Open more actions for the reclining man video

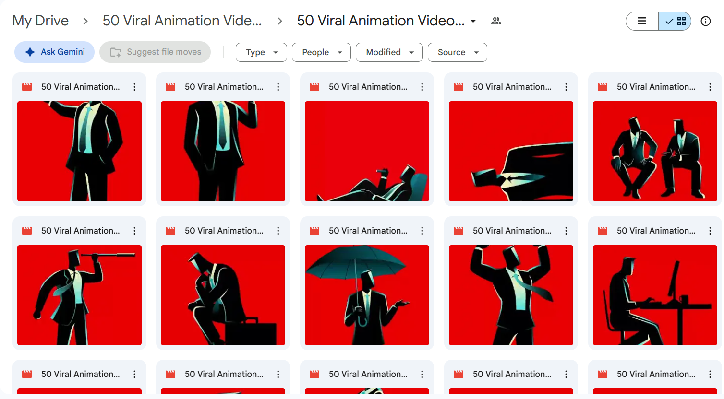pos(422,87)
